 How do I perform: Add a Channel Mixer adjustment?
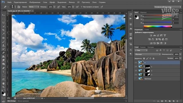pyautogui.click(x=163, y=39)
